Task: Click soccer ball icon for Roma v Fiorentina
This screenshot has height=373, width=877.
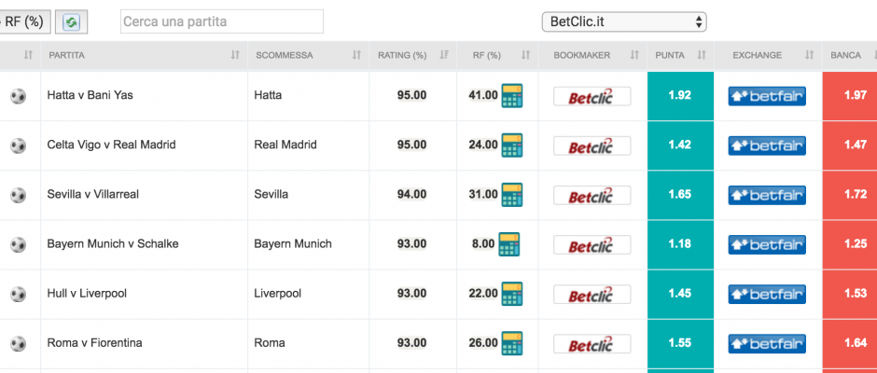Action: [x=18, y=343]
